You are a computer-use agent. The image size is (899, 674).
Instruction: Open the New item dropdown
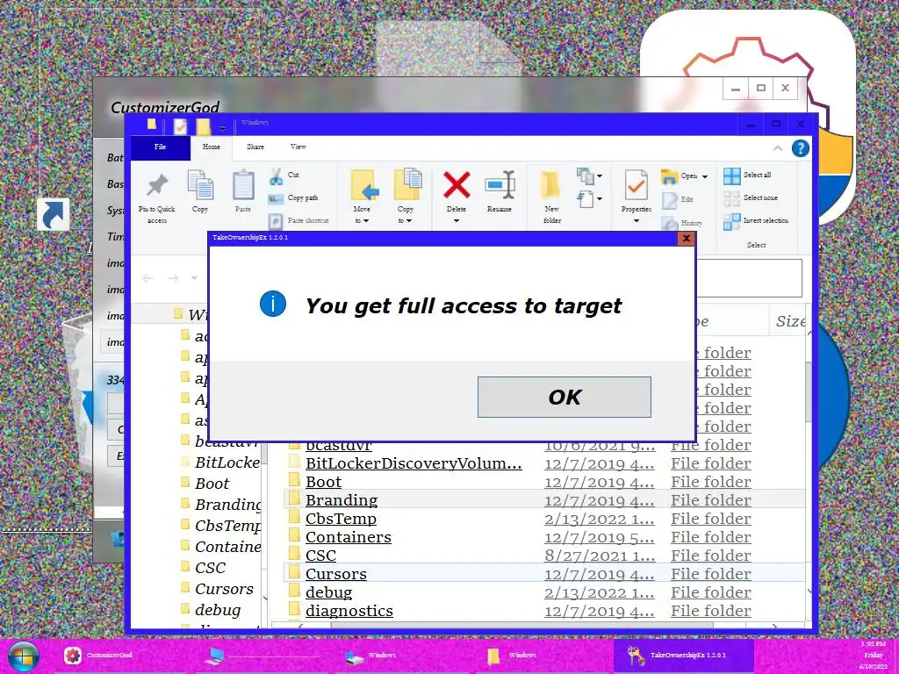point(589,176)
